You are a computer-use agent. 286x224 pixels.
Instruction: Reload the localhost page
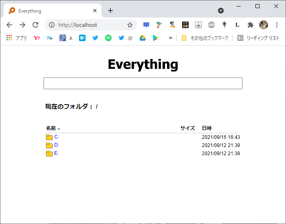tap(35, 25)
